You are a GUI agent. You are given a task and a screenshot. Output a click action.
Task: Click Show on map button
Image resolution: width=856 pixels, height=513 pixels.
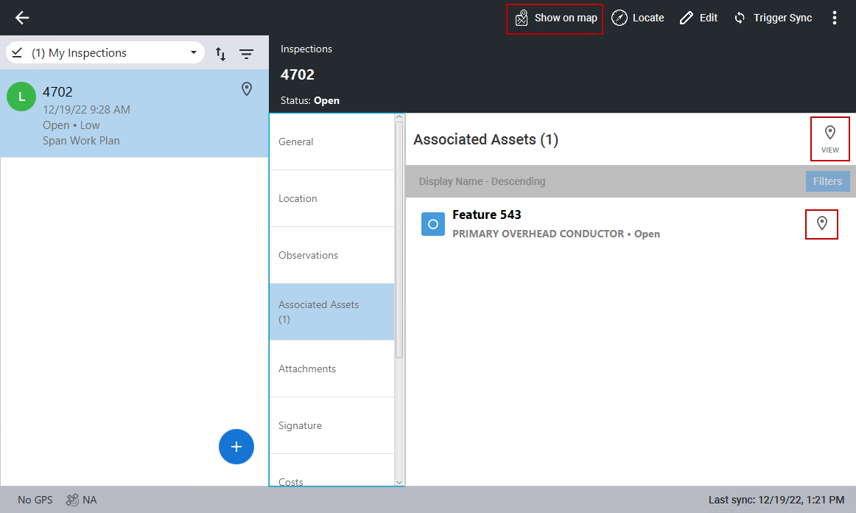[x=555, y=18]
